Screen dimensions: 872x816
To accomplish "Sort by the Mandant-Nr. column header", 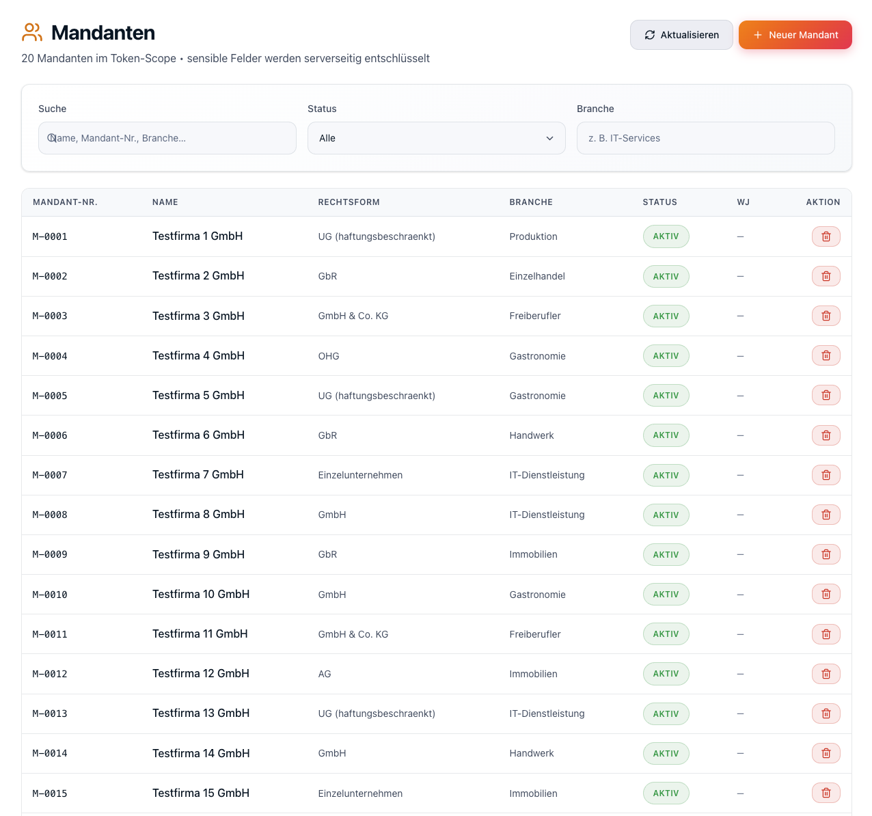I will pos(65,202).
